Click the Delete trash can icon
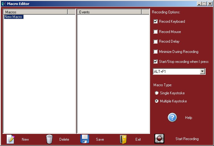 49,139
